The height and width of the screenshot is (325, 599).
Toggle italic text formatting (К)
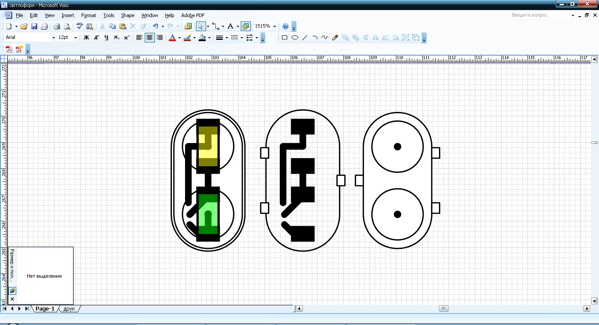tap(96, 38)
